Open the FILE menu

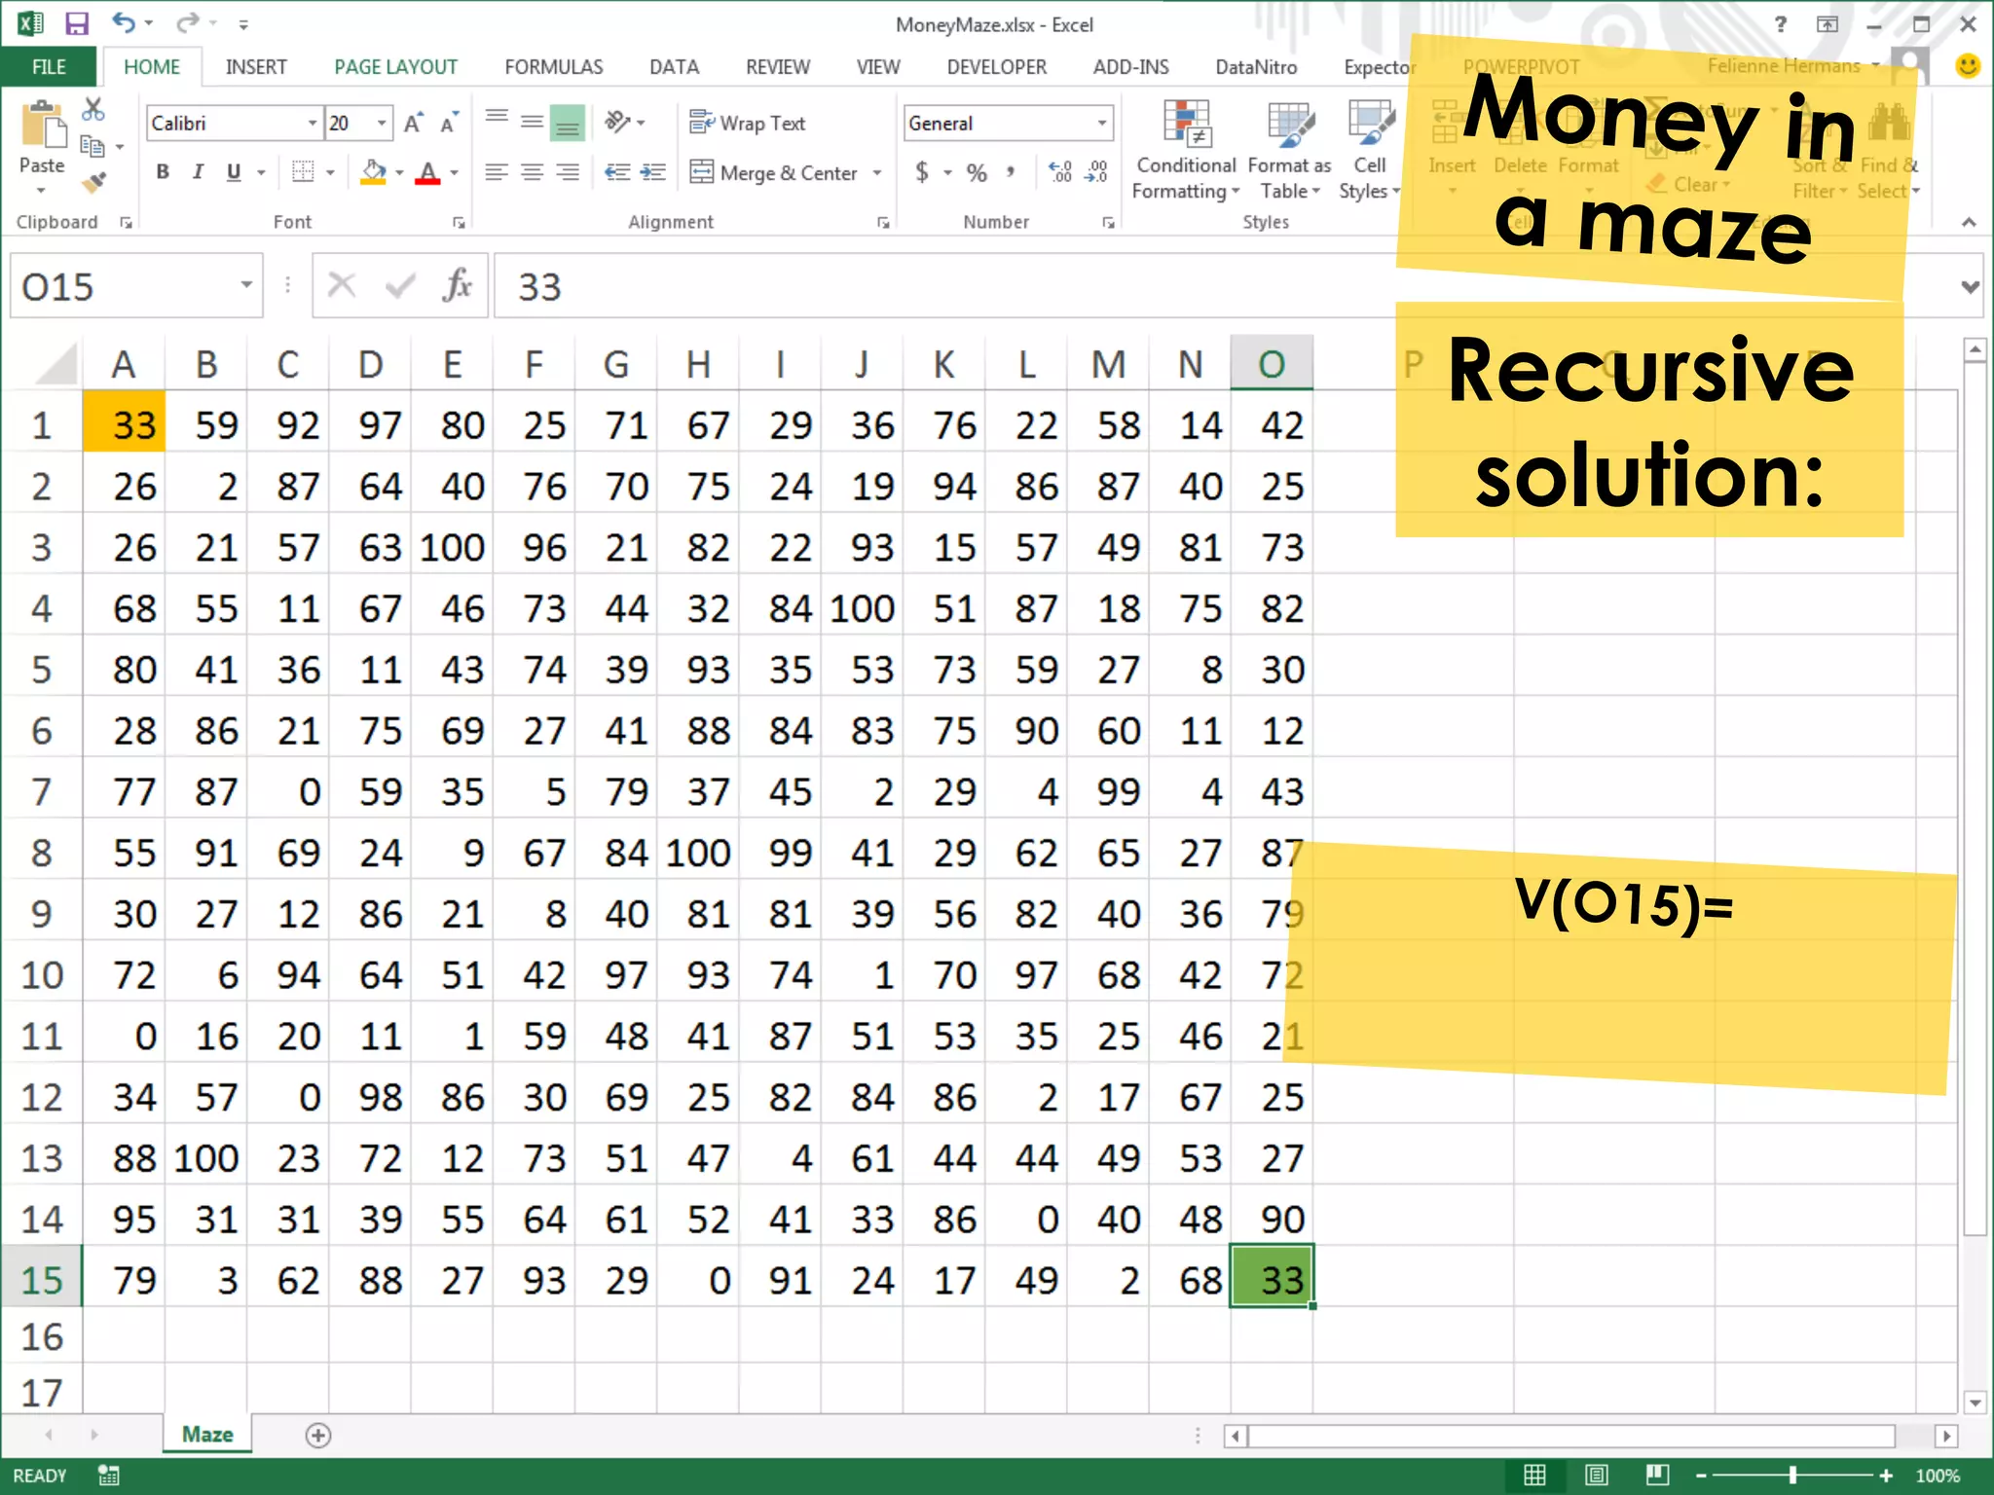click(x=49, y=67)
